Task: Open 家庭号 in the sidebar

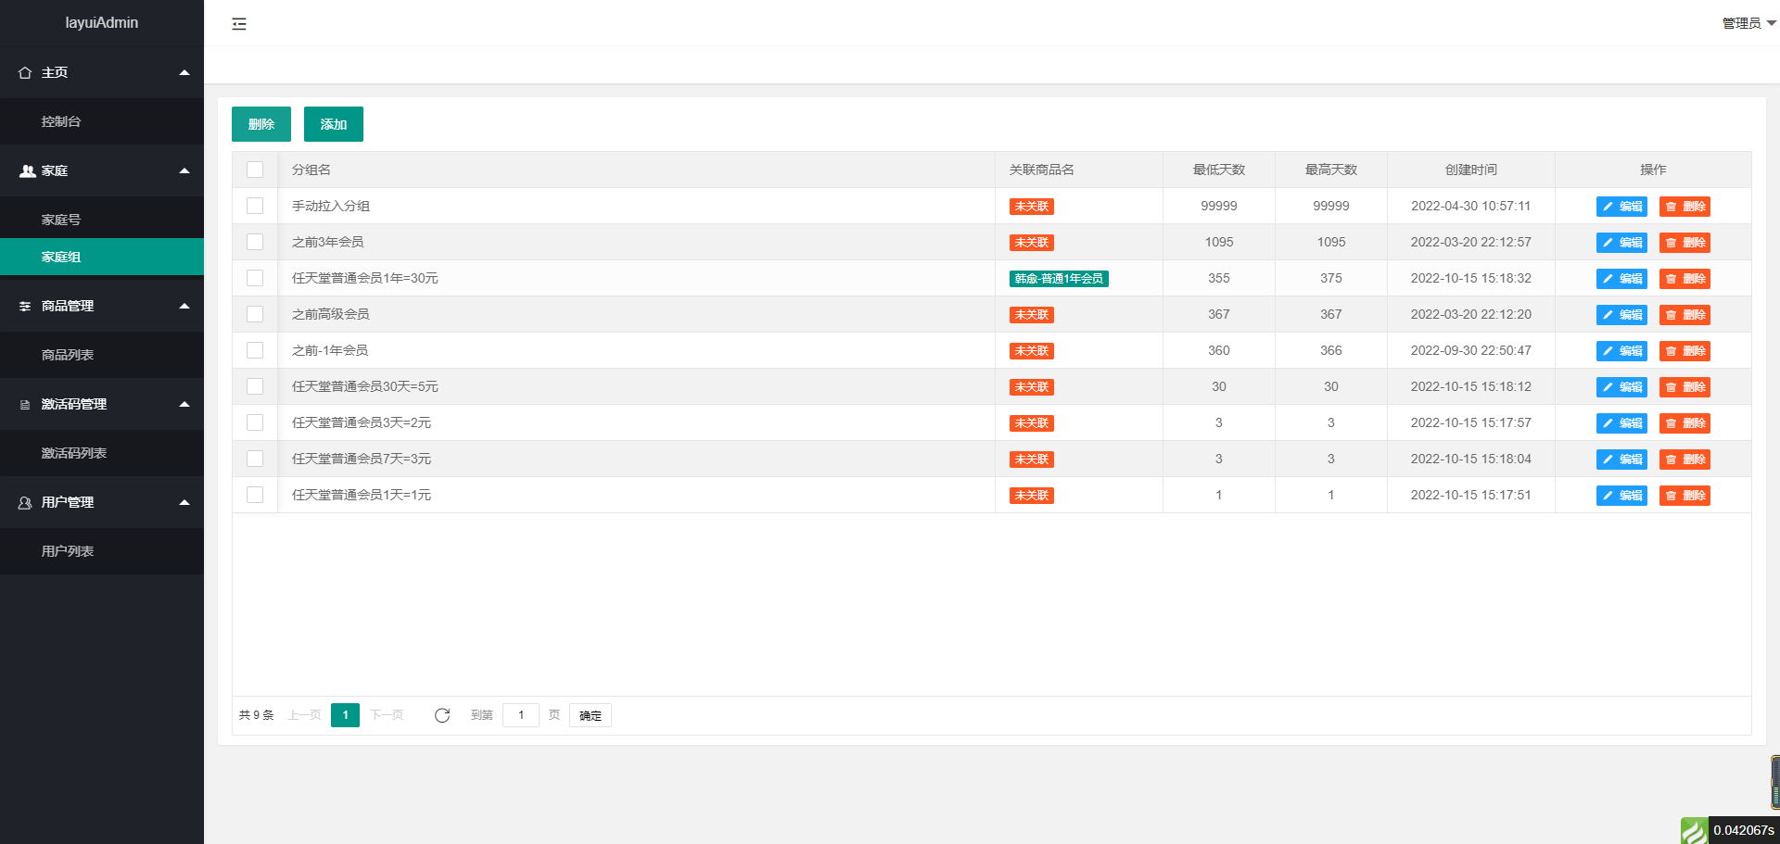Action: (102, 220)
